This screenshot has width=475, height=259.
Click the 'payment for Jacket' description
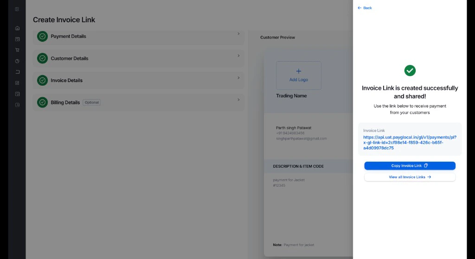click(289, 180)
